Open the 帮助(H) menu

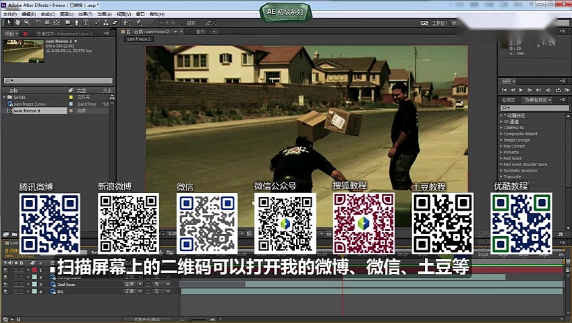pyautogui.click(x=157, y=14)
